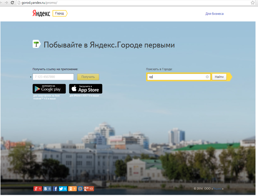Click the green tree Gorod app icon
The width and height of the screenshot is (258, 196).
tap(36, 44)
